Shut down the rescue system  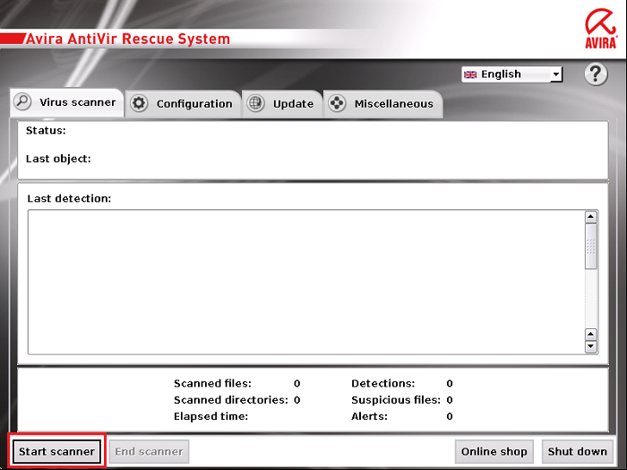(578, 451)
